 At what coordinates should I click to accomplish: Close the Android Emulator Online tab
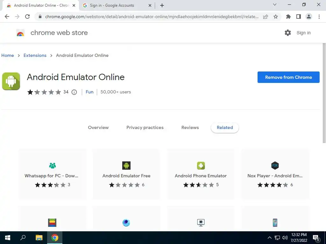tap(74, 5)
